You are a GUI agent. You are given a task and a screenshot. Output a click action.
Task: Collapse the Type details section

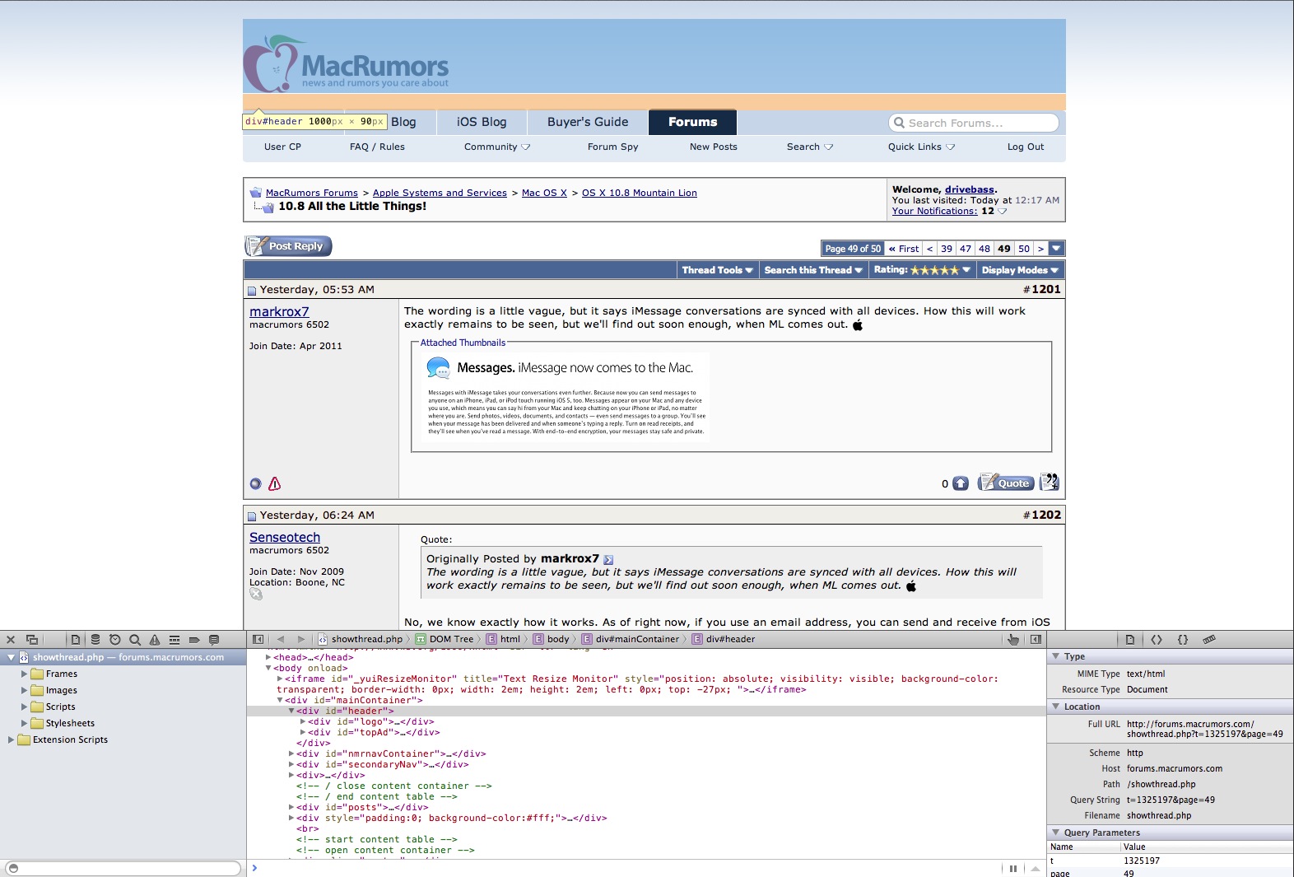pyautogui.click(x=1056, y=656)
